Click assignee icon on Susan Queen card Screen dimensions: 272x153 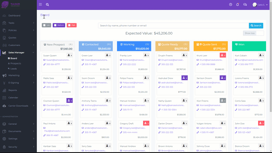point(70,55)
